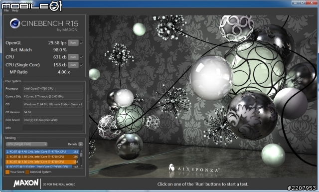Screen dimensions: 319x192
Task: Click the Cinebench R15 logo icon
Action: [14, 23]
